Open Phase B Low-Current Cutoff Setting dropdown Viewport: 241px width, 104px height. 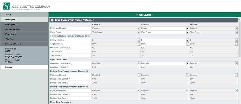coord(165,63)
